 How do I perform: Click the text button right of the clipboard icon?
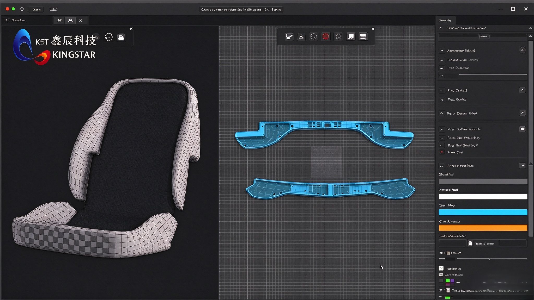[x=485, y=243]
